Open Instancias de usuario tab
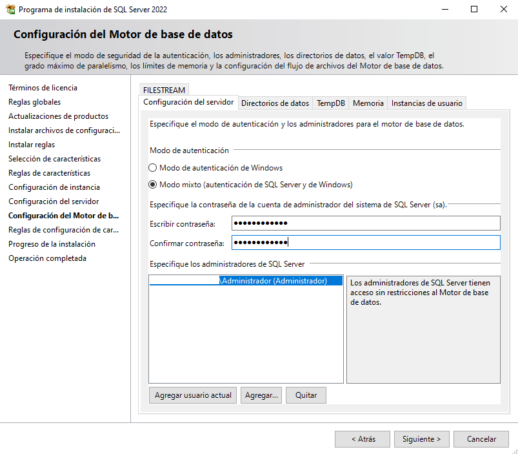The height and width of the screenshot is (454, 518). [x=426, y=103]
